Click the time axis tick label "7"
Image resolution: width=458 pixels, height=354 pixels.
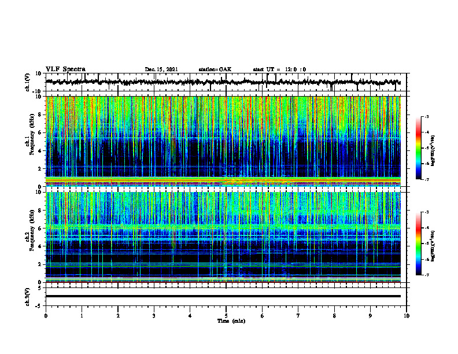pyautogui.click(x=298, y=316)
